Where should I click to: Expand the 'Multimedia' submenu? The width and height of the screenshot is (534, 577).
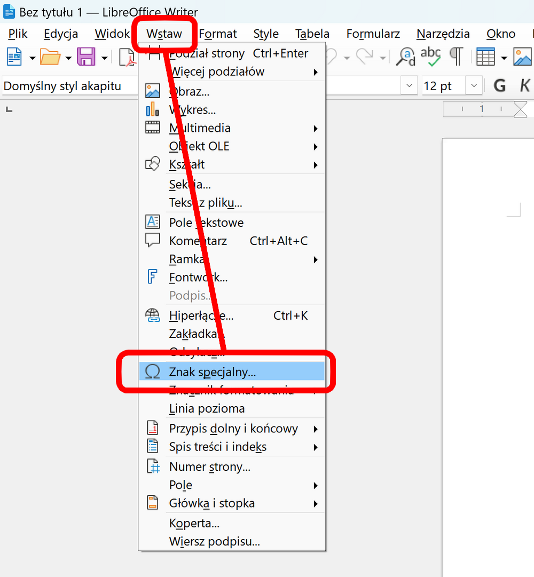click(x=232, y=128)
